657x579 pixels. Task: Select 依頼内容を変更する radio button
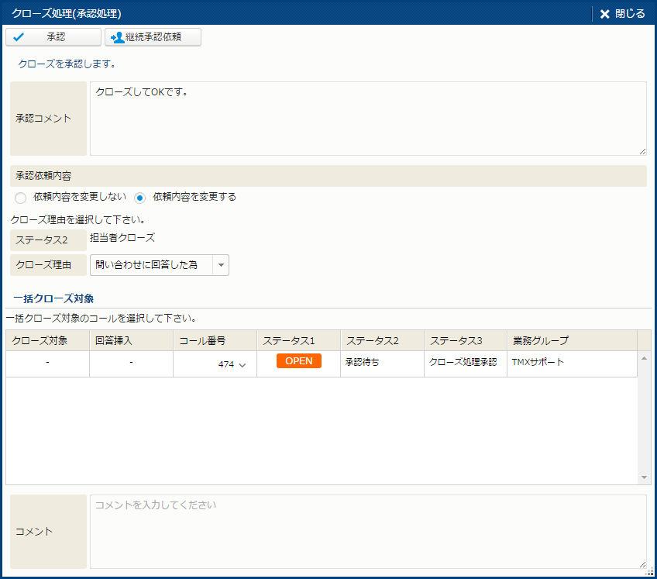140,198
